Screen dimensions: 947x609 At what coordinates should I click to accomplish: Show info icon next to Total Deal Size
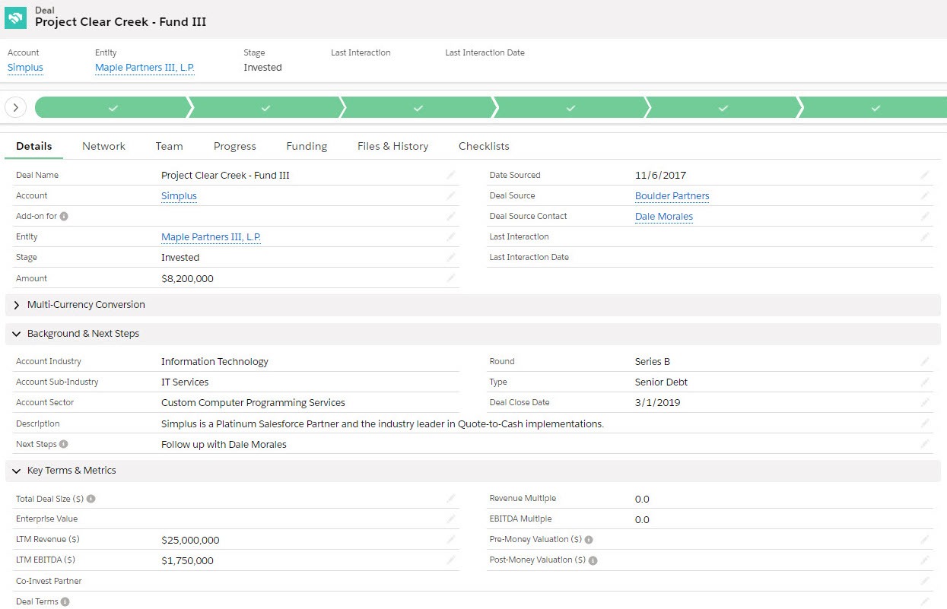point(91,499)
